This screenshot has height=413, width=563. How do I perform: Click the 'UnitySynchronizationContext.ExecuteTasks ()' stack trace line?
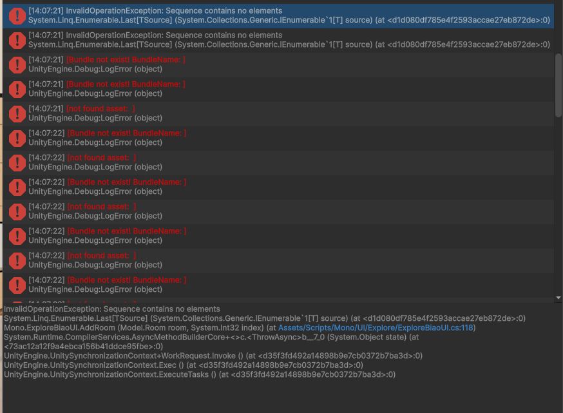pos(200,374)
